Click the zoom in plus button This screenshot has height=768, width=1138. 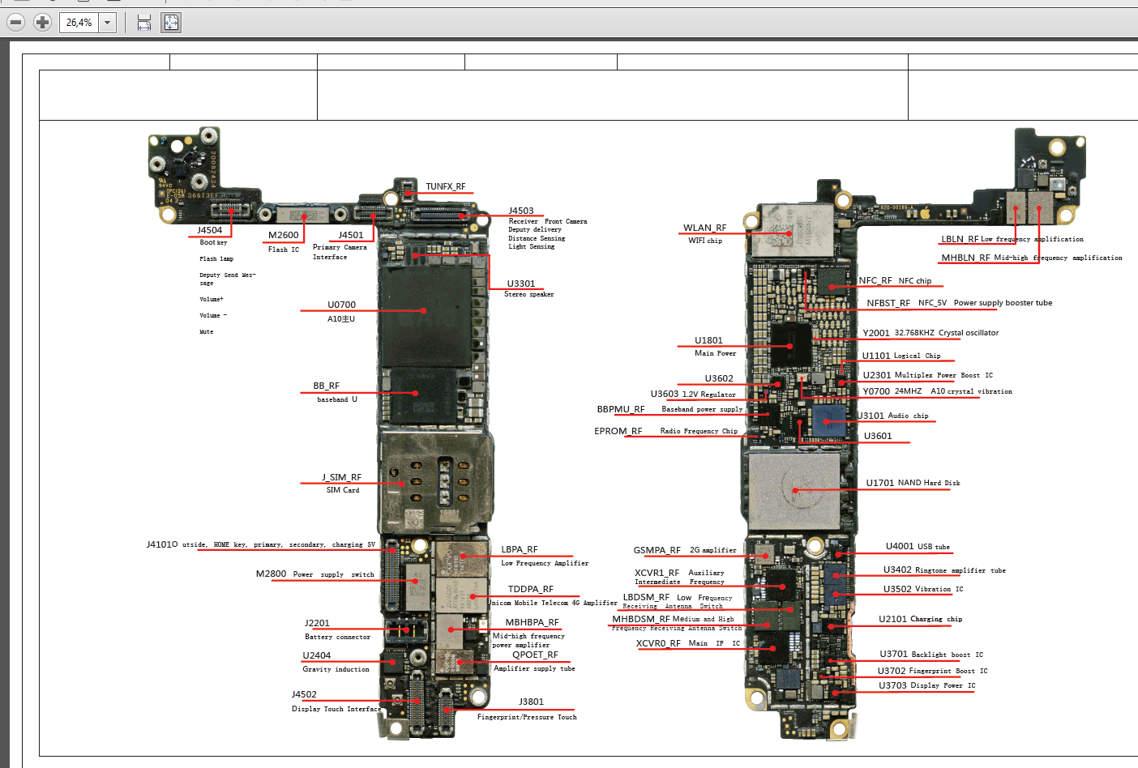(42, 23)
